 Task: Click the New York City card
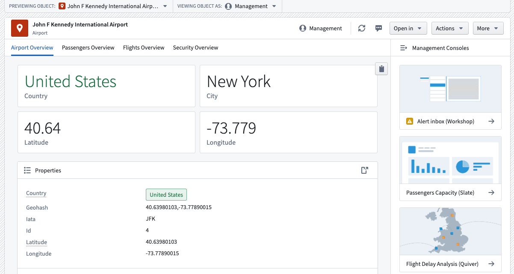click(x=289, y=86)
